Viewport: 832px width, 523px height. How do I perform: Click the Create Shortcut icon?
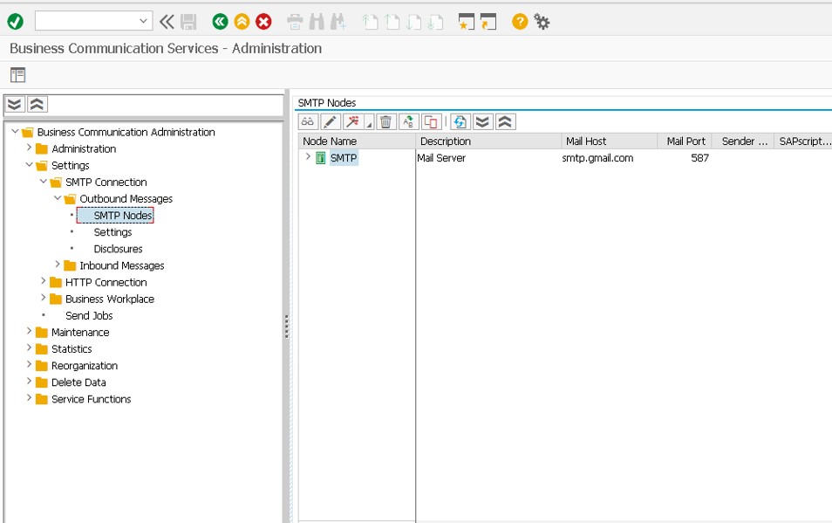(x=488, y=22)
